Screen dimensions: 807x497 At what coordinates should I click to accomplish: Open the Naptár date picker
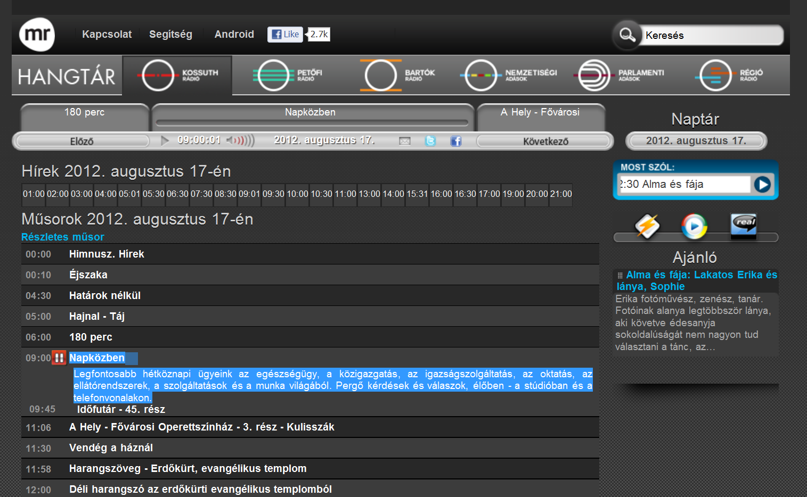(696, 141)
